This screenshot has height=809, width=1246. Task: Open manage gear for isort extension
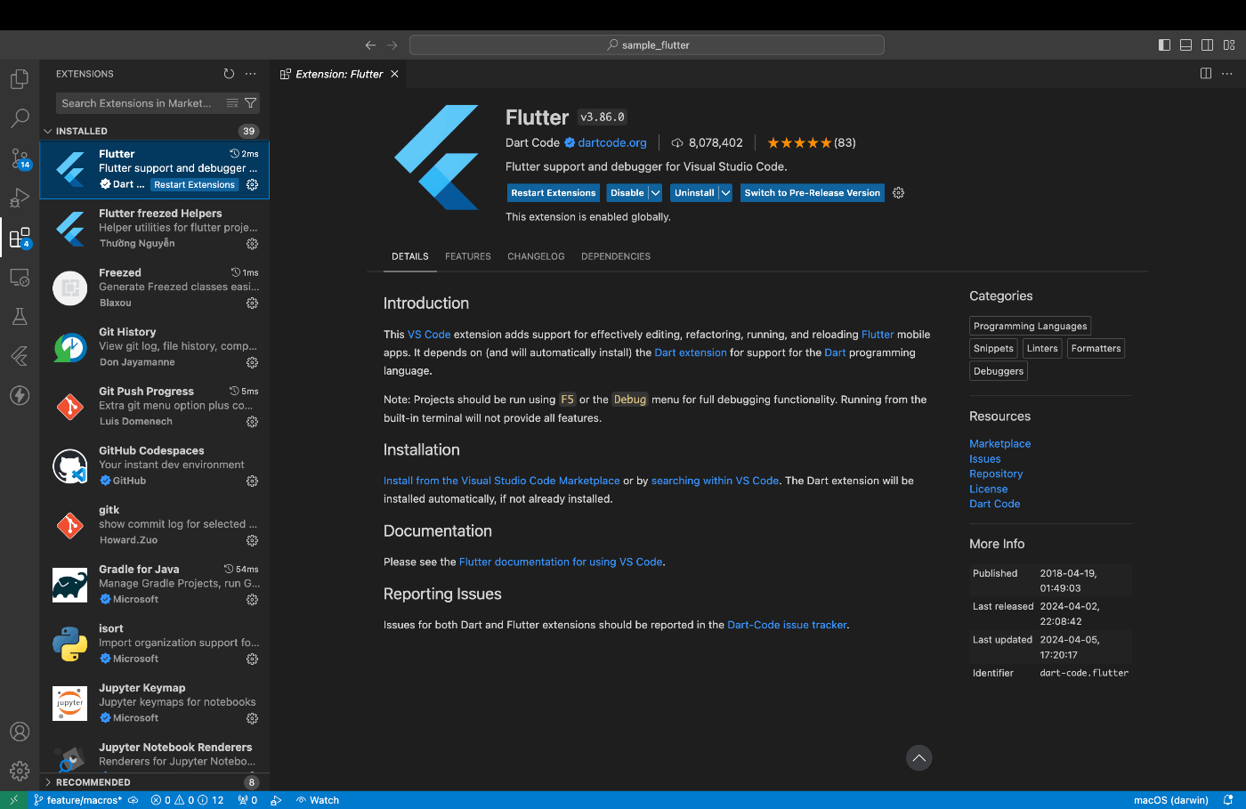point(252,659)
